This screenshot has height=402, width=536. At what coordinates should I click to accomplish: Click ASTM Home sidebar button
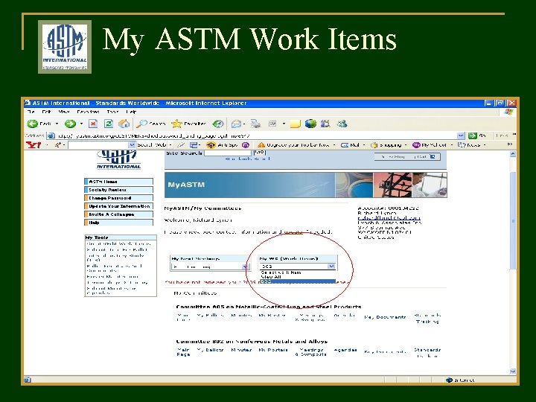point(118,182)
